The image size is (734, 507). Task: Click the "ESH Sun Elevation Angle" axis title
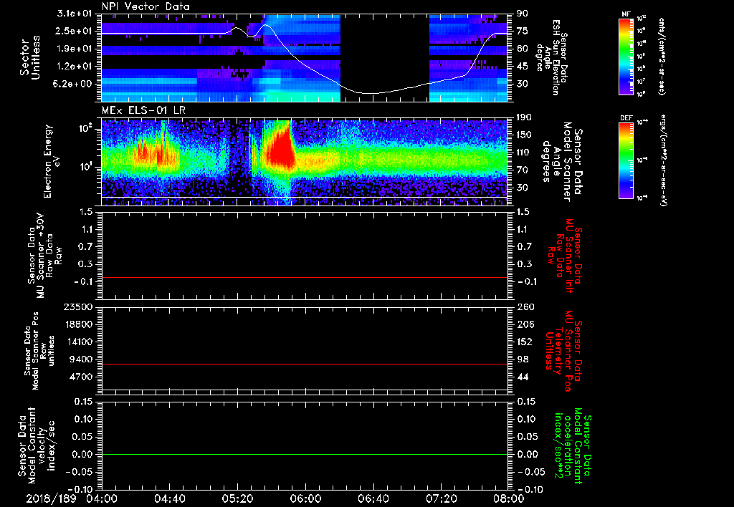click(x=553, y=57)
